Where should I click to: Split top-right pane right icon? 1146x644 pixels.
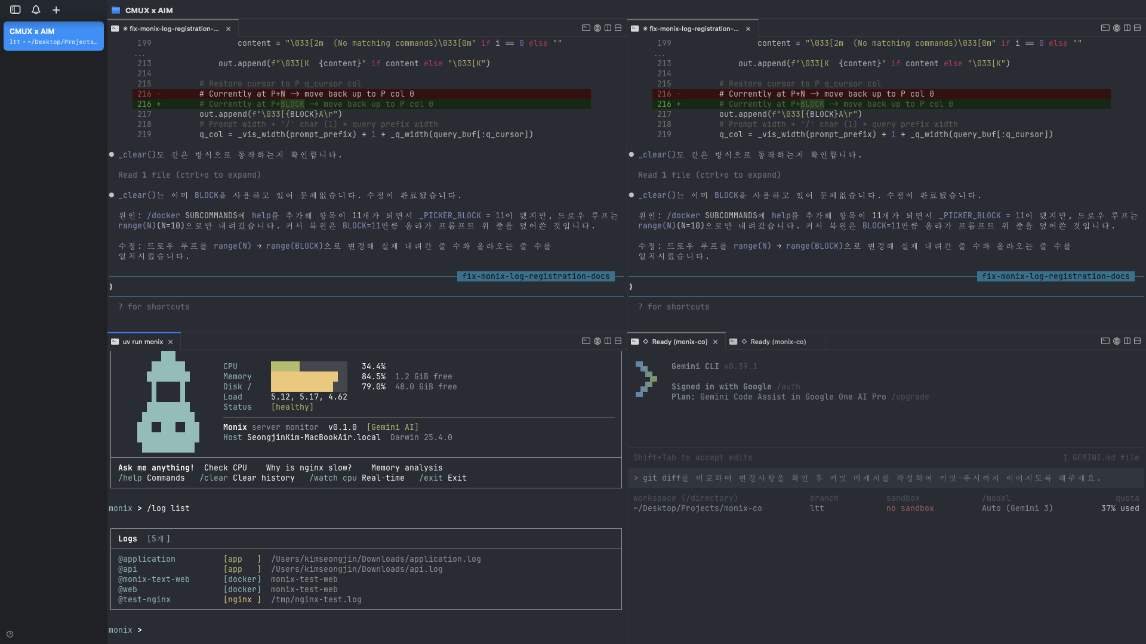tap(1127, 28)
